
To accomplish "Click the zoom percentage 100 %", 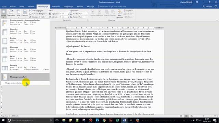I will pos(216,116).
